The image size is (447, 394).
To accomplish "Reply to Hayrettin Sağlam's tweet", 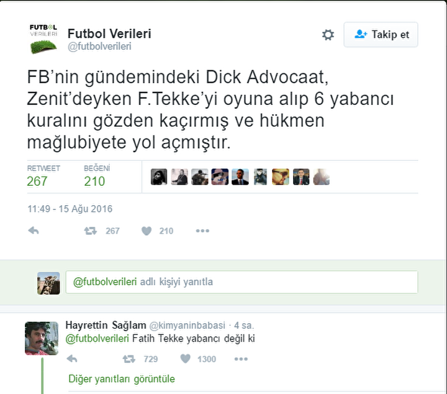I will coord(72,359).
